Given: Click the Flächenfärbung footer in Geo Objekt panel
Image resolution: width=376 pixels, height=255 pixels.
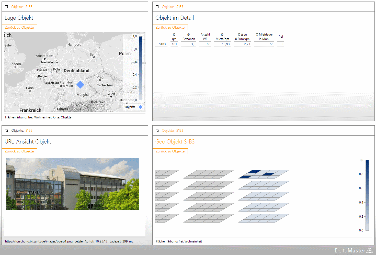Looking at the screenshot, I should (x=179, y=241).
